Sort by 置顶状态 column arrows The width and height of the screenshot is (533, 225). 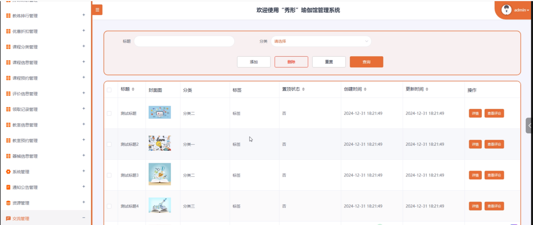[303, 89]
